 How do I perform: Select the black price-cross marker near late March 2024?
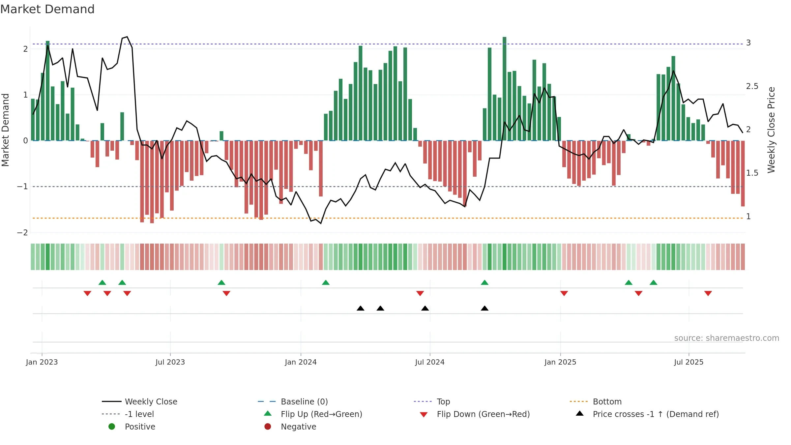point(361,308)
